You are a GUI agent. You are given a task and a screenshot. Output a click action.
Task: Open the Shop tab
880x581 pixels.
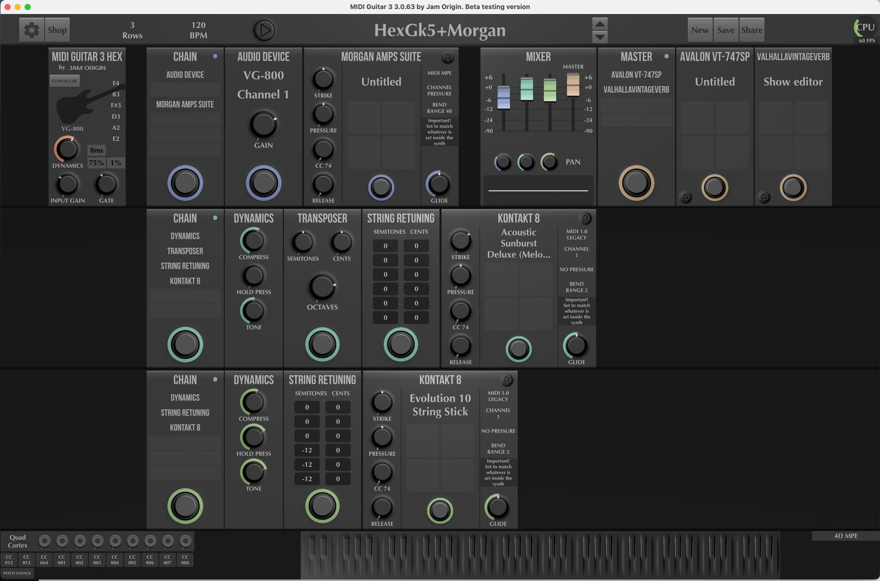coord(57,30)
